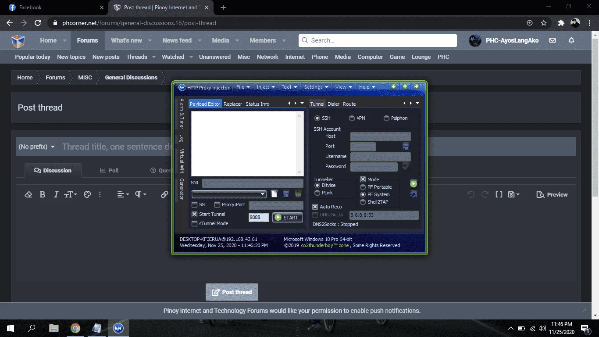Expand the left panel tab list dropdown arrow
Viewport: 599px width, 337px height.
pos(302,104)
